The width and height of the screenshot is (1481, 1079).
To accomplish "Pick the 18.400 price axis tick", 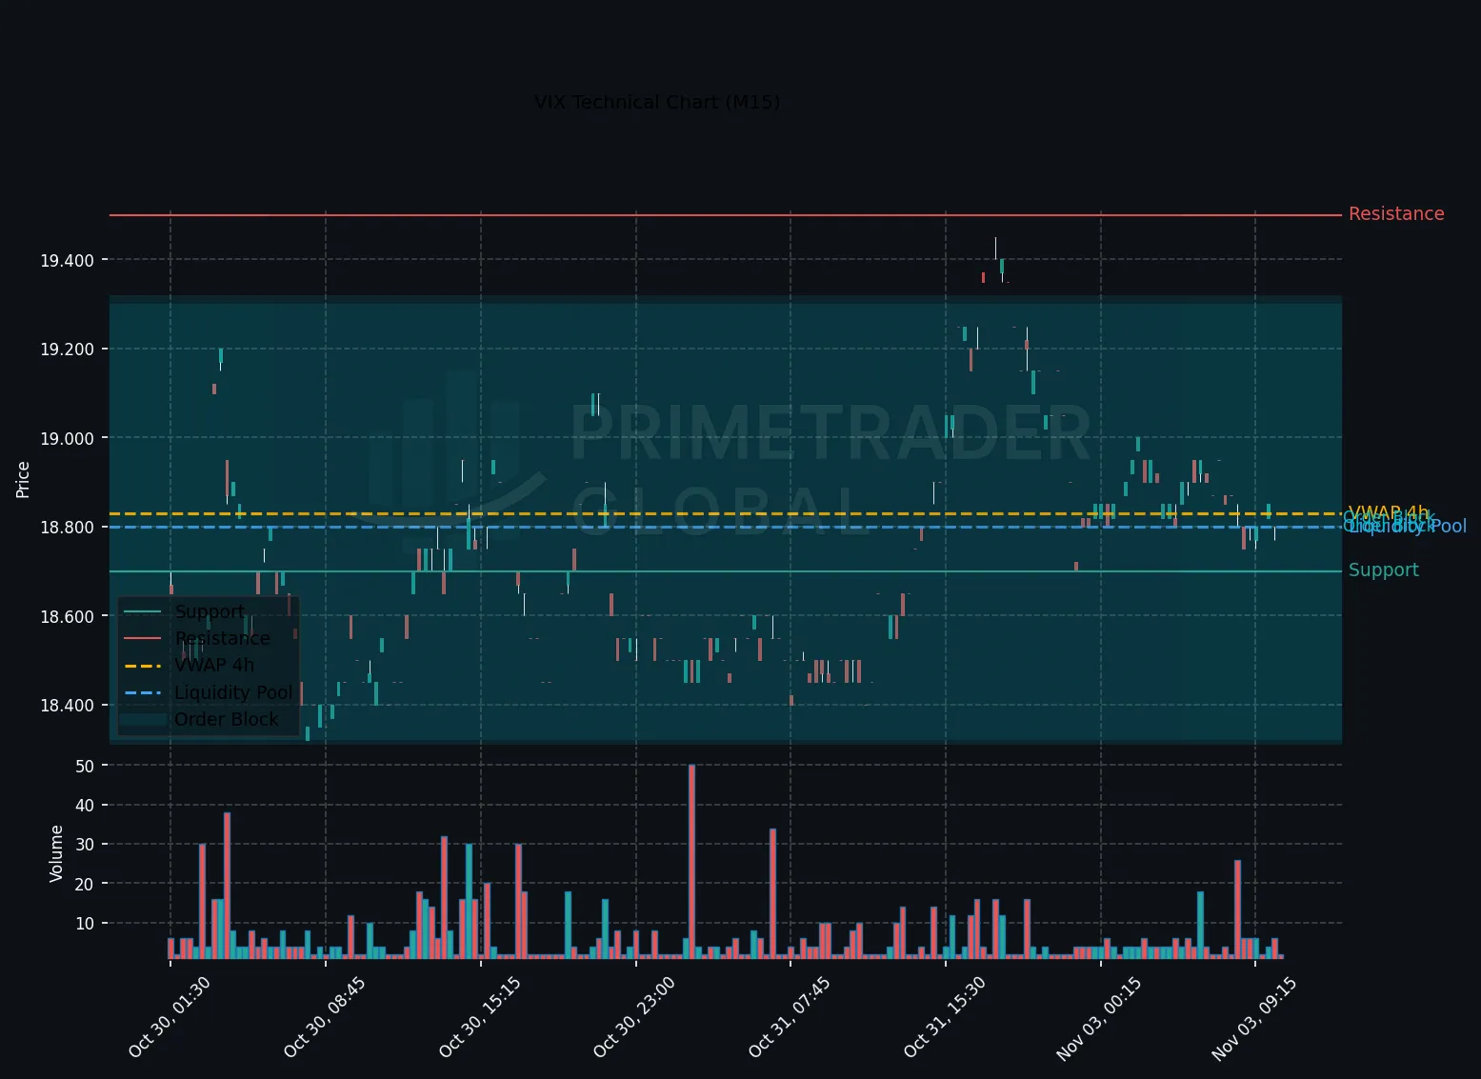I will click(67, 706).
